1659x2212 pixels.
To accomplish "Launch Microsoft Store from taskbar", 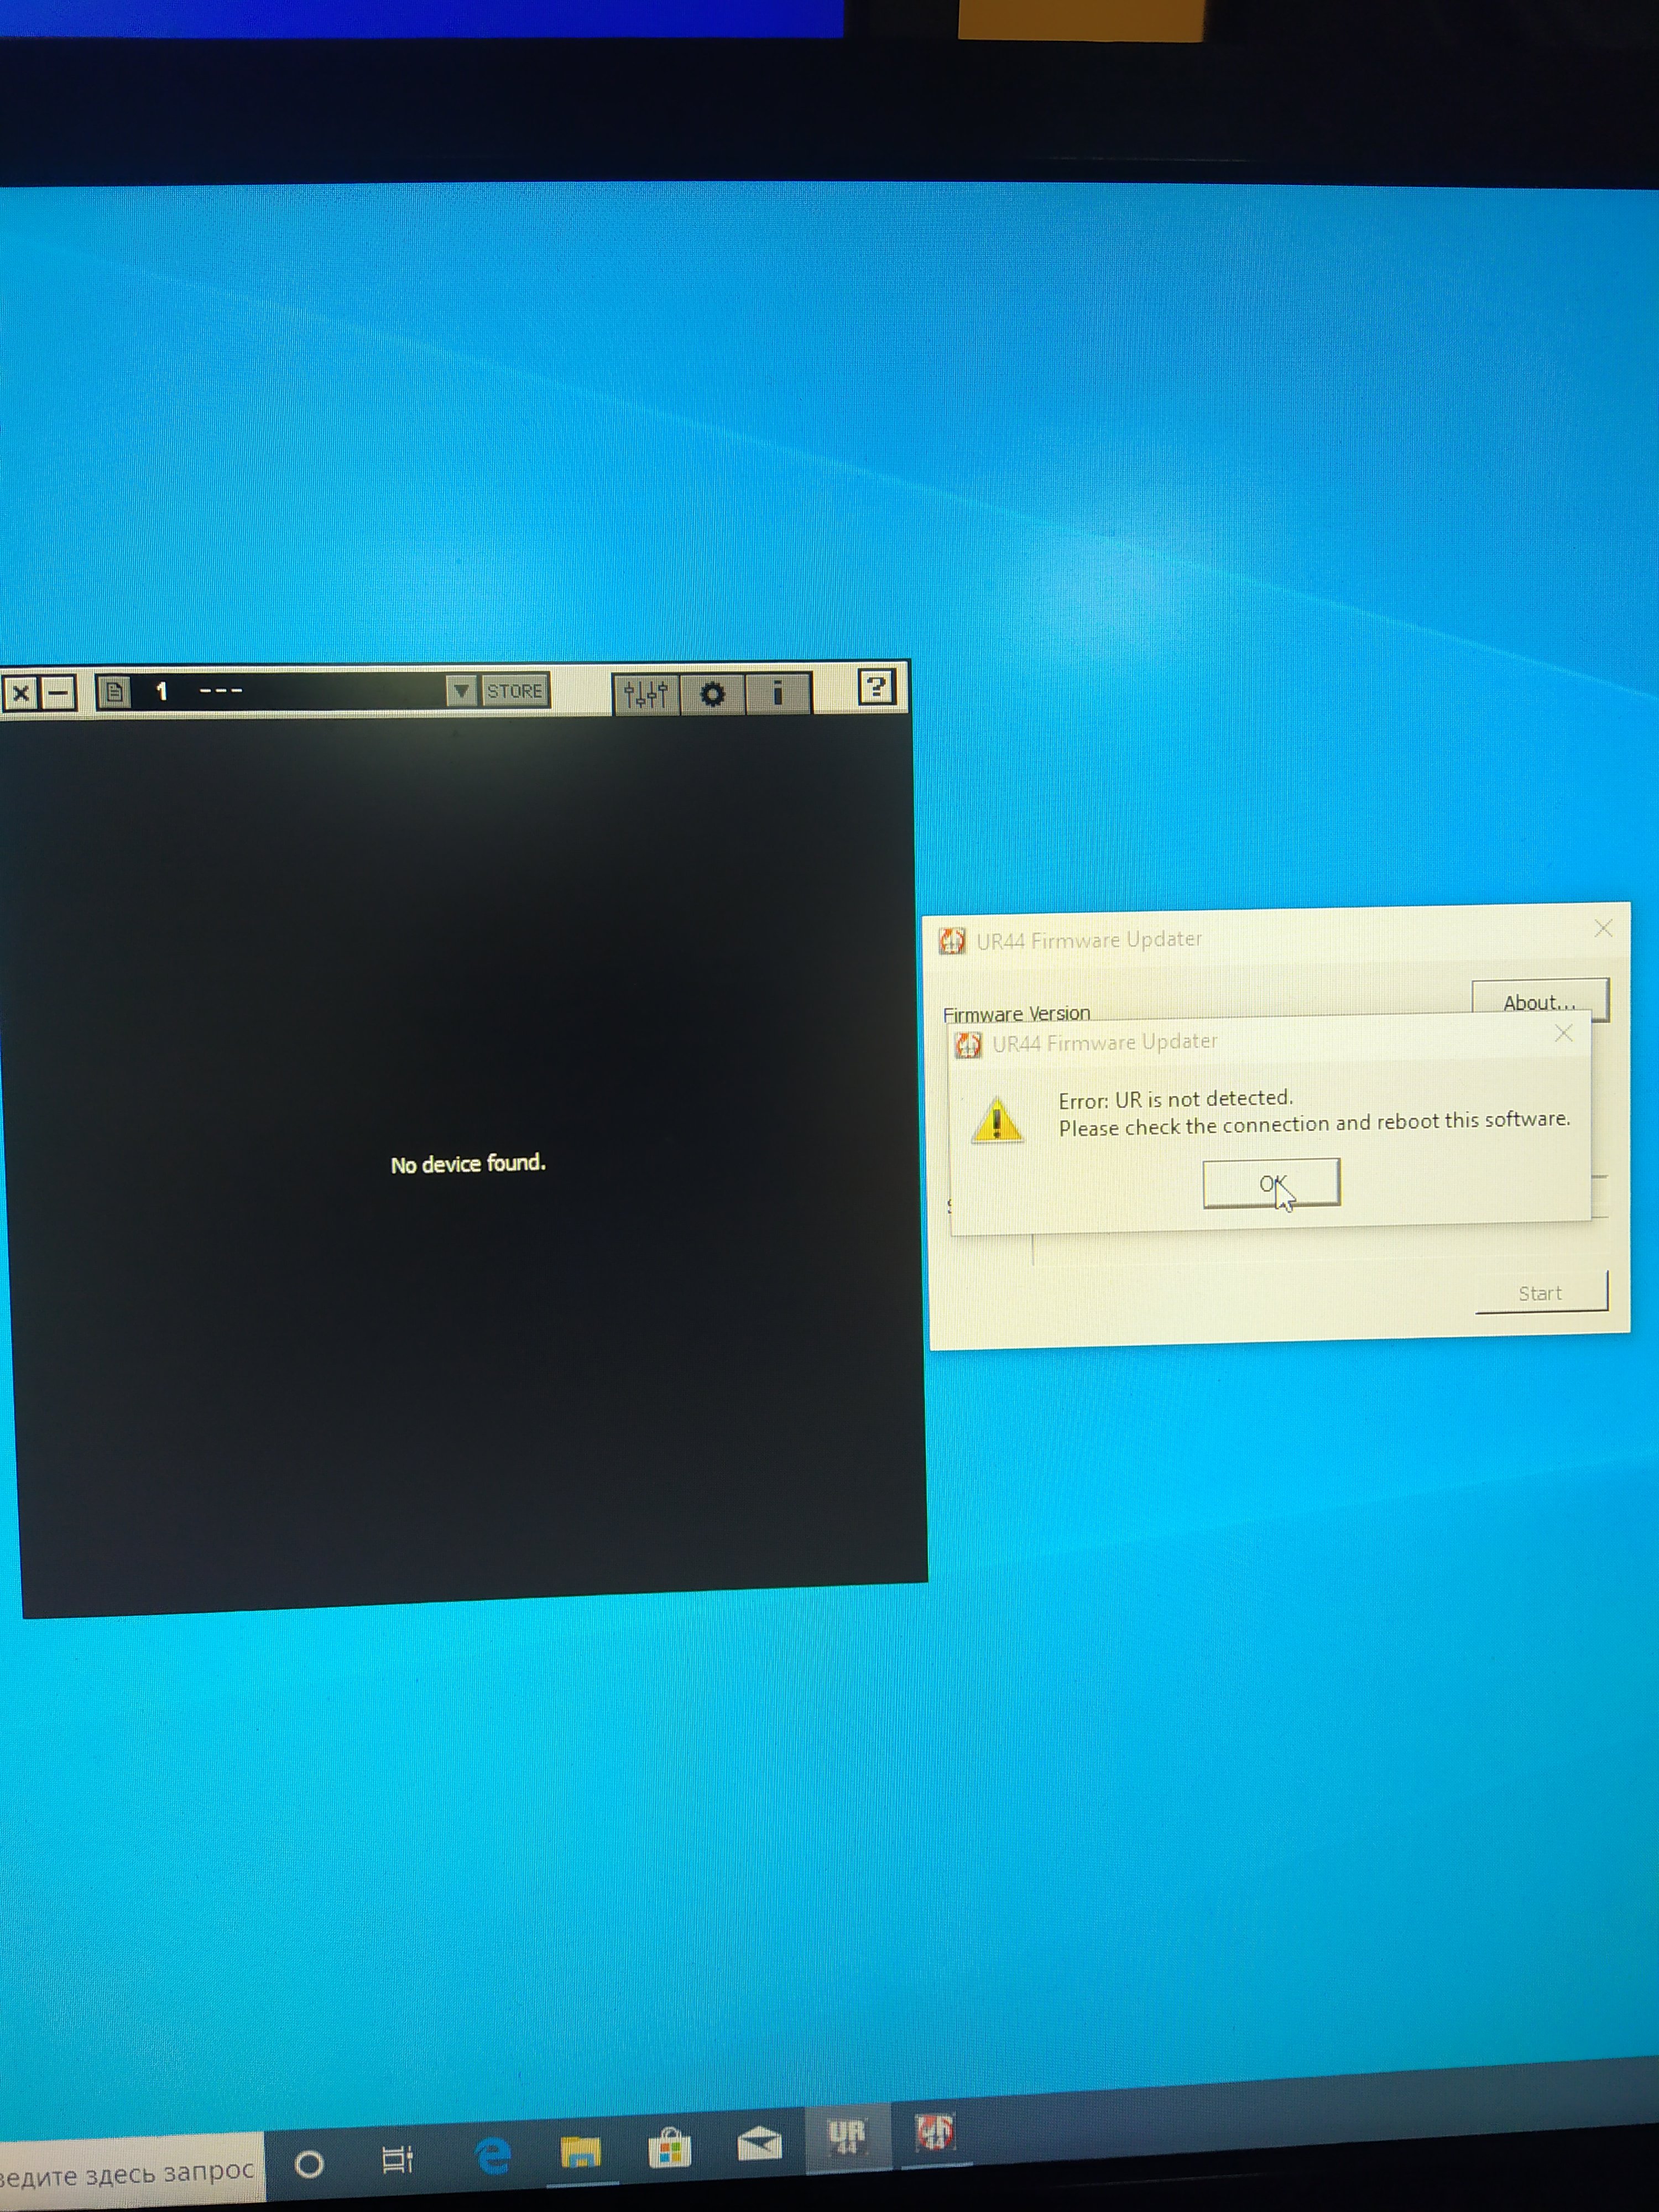I will pos(669,2148).
